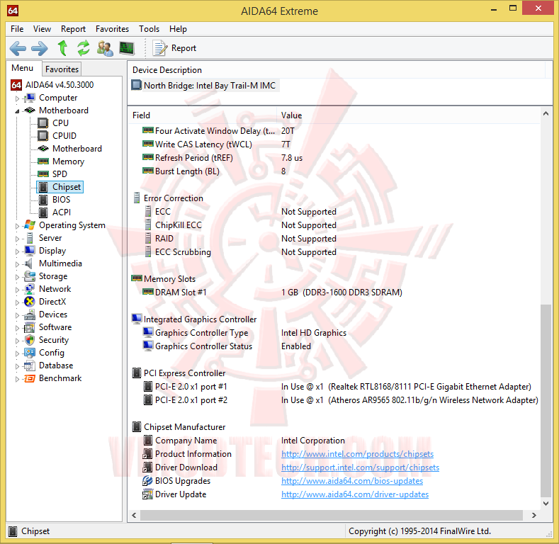559x544 pixels.
Task: Click the Back arrow toolbar icon
Action: (x=18, y=48)
